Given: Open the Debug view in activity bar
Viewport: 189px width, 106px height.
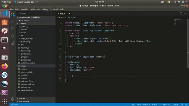Looking at the screenshot, I should [x=13, y=36].
